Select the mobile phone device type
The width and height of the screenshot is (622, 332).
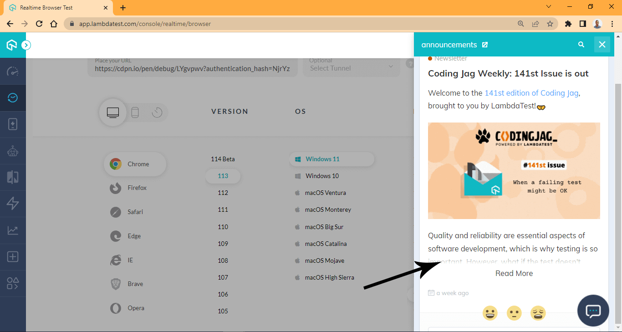pos(135,112)
